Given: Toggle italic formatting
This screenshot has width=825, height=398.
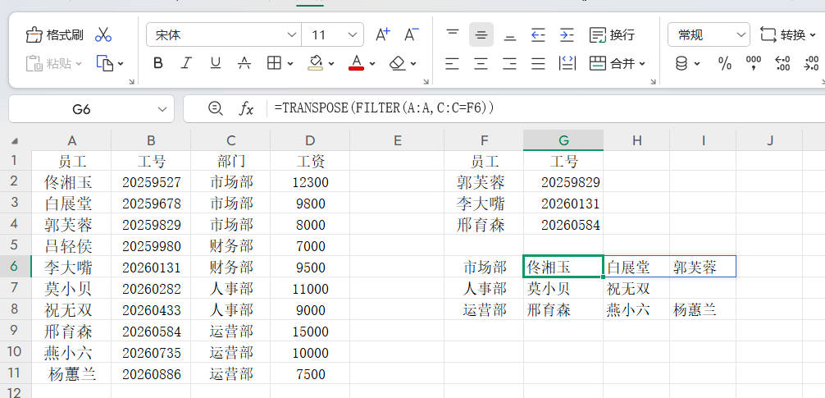Looking at the screenshot, I should (x=186, y=63).
